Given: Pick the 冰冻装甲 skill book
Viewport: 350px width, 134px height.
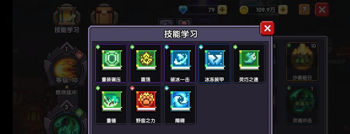Looking at the screenshot, I should point(214,63).
